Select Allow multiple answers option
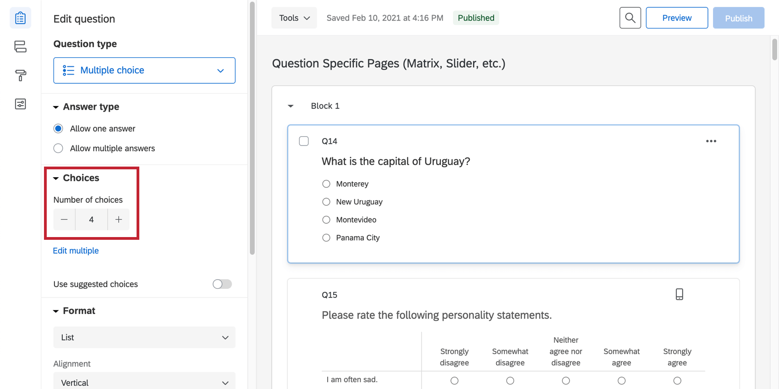Image resolution: width=779 pixels, height=389 pixels. click(x=58, y=148)
